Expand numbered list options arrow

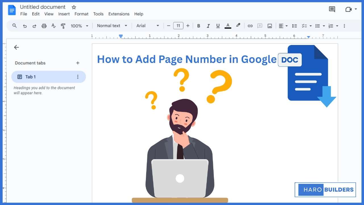click(x=337, y=26)
